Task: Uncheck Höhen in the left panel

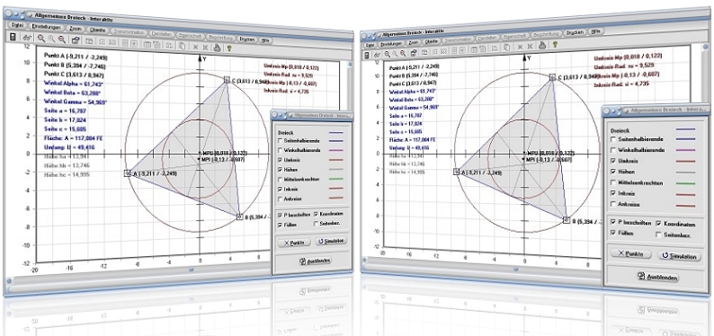Action: pos(280,170)
